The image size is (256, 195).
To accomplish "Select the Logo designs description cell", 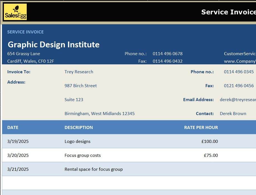I will pyautogui.click(x=77, y=142).
